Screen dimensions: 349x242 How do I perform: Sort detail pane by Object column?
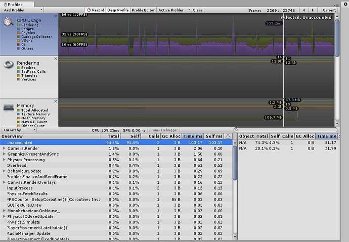246,136
